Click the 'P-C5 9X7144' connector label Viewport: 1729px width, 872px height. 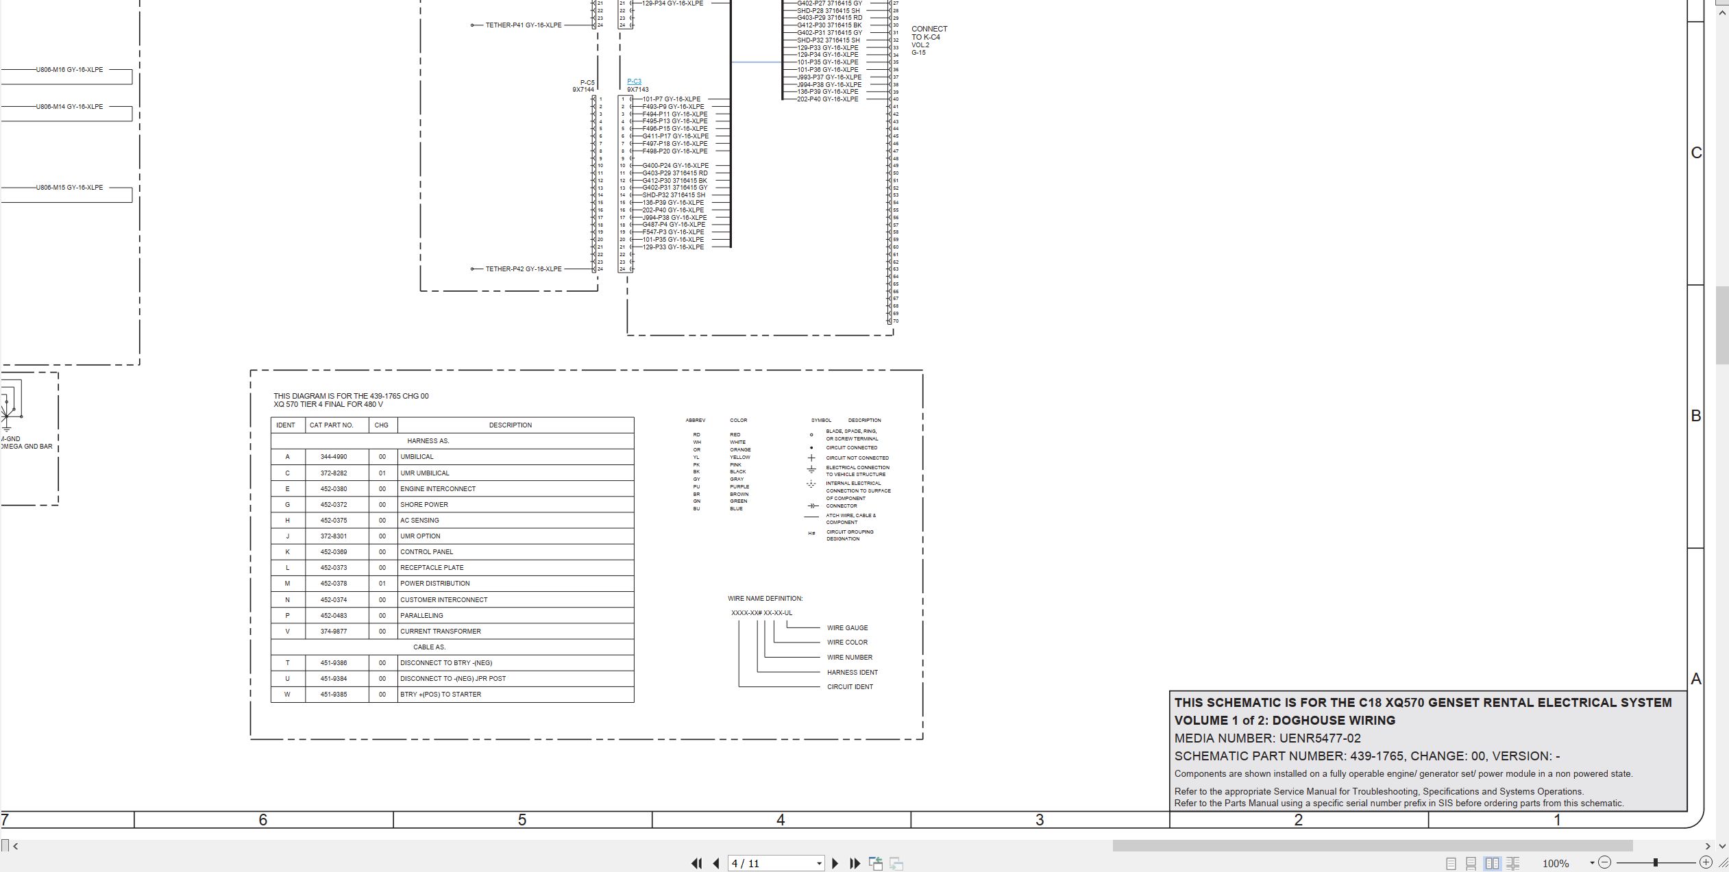585,86
